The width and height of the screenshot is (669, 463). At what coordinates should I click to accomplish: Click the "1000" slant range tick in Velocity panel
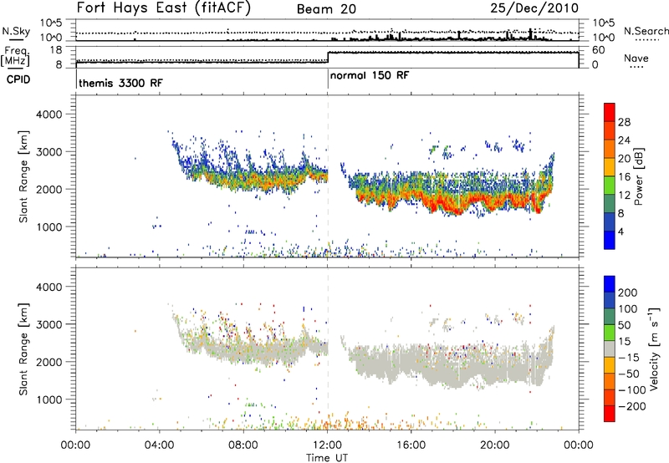pyautogui.click(x=49, y=399)
